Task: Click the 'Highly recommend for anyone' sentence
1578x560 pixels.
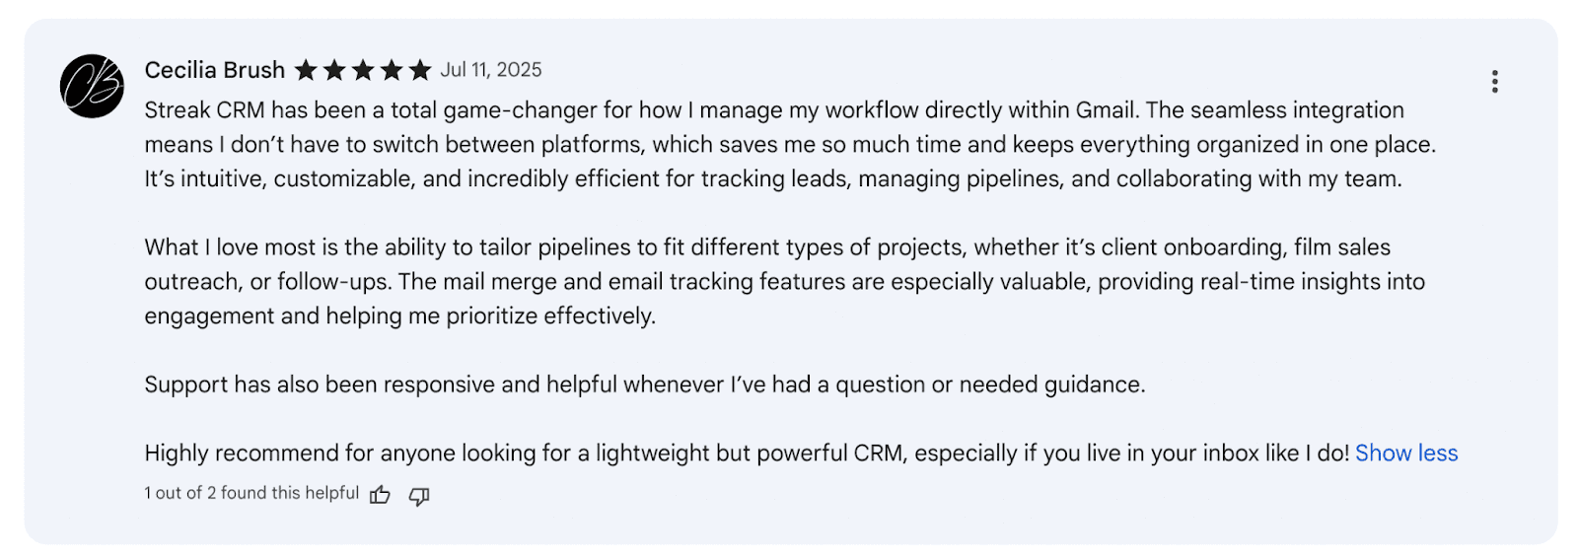Action: [x=748, y=453]
